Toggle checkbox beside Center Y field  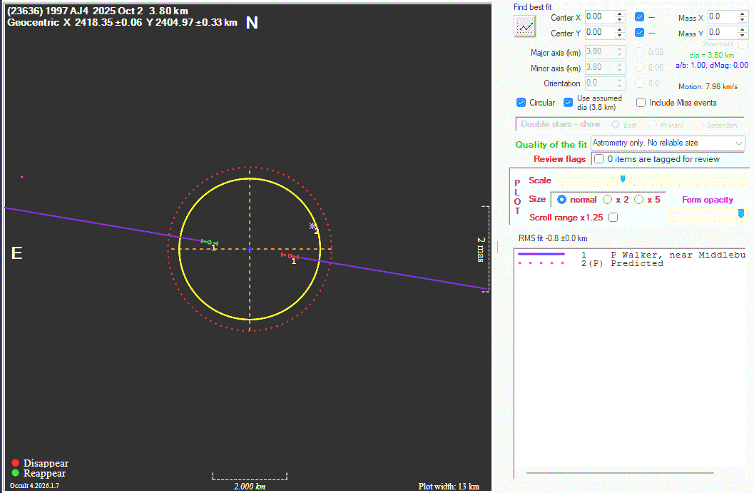640,33
